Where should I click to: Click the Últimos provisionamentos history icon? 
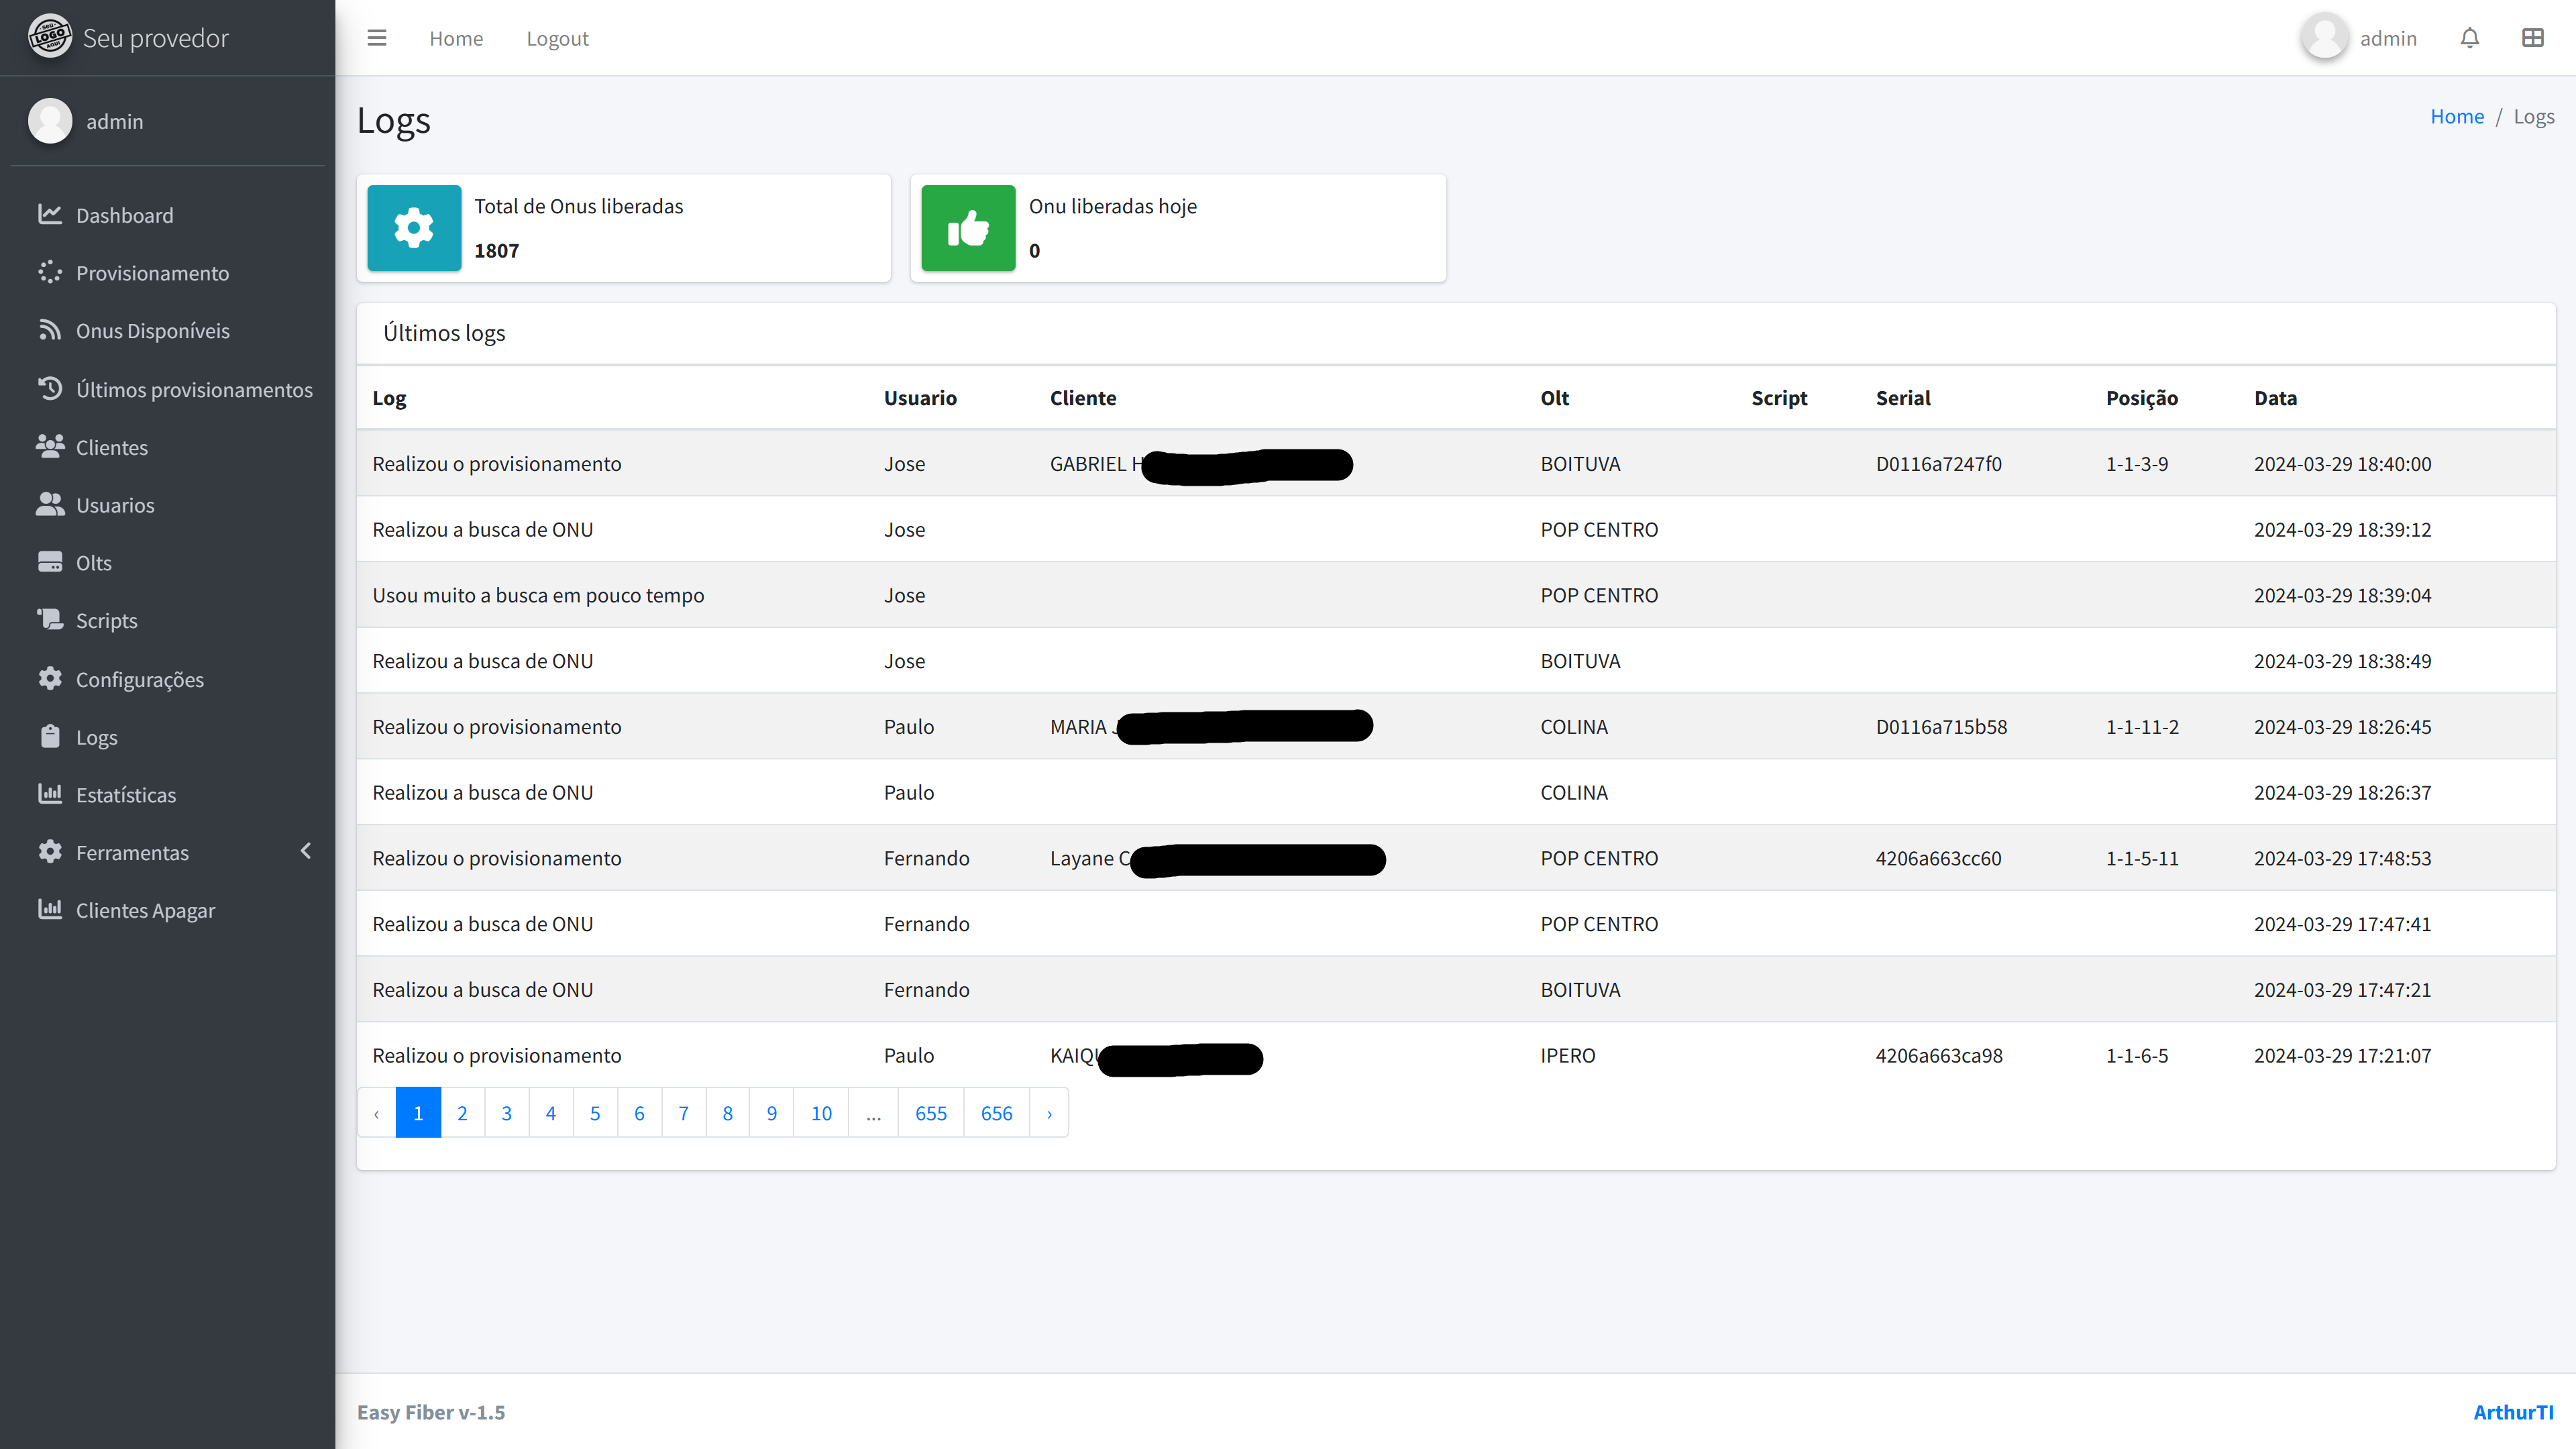coord(50,388)
